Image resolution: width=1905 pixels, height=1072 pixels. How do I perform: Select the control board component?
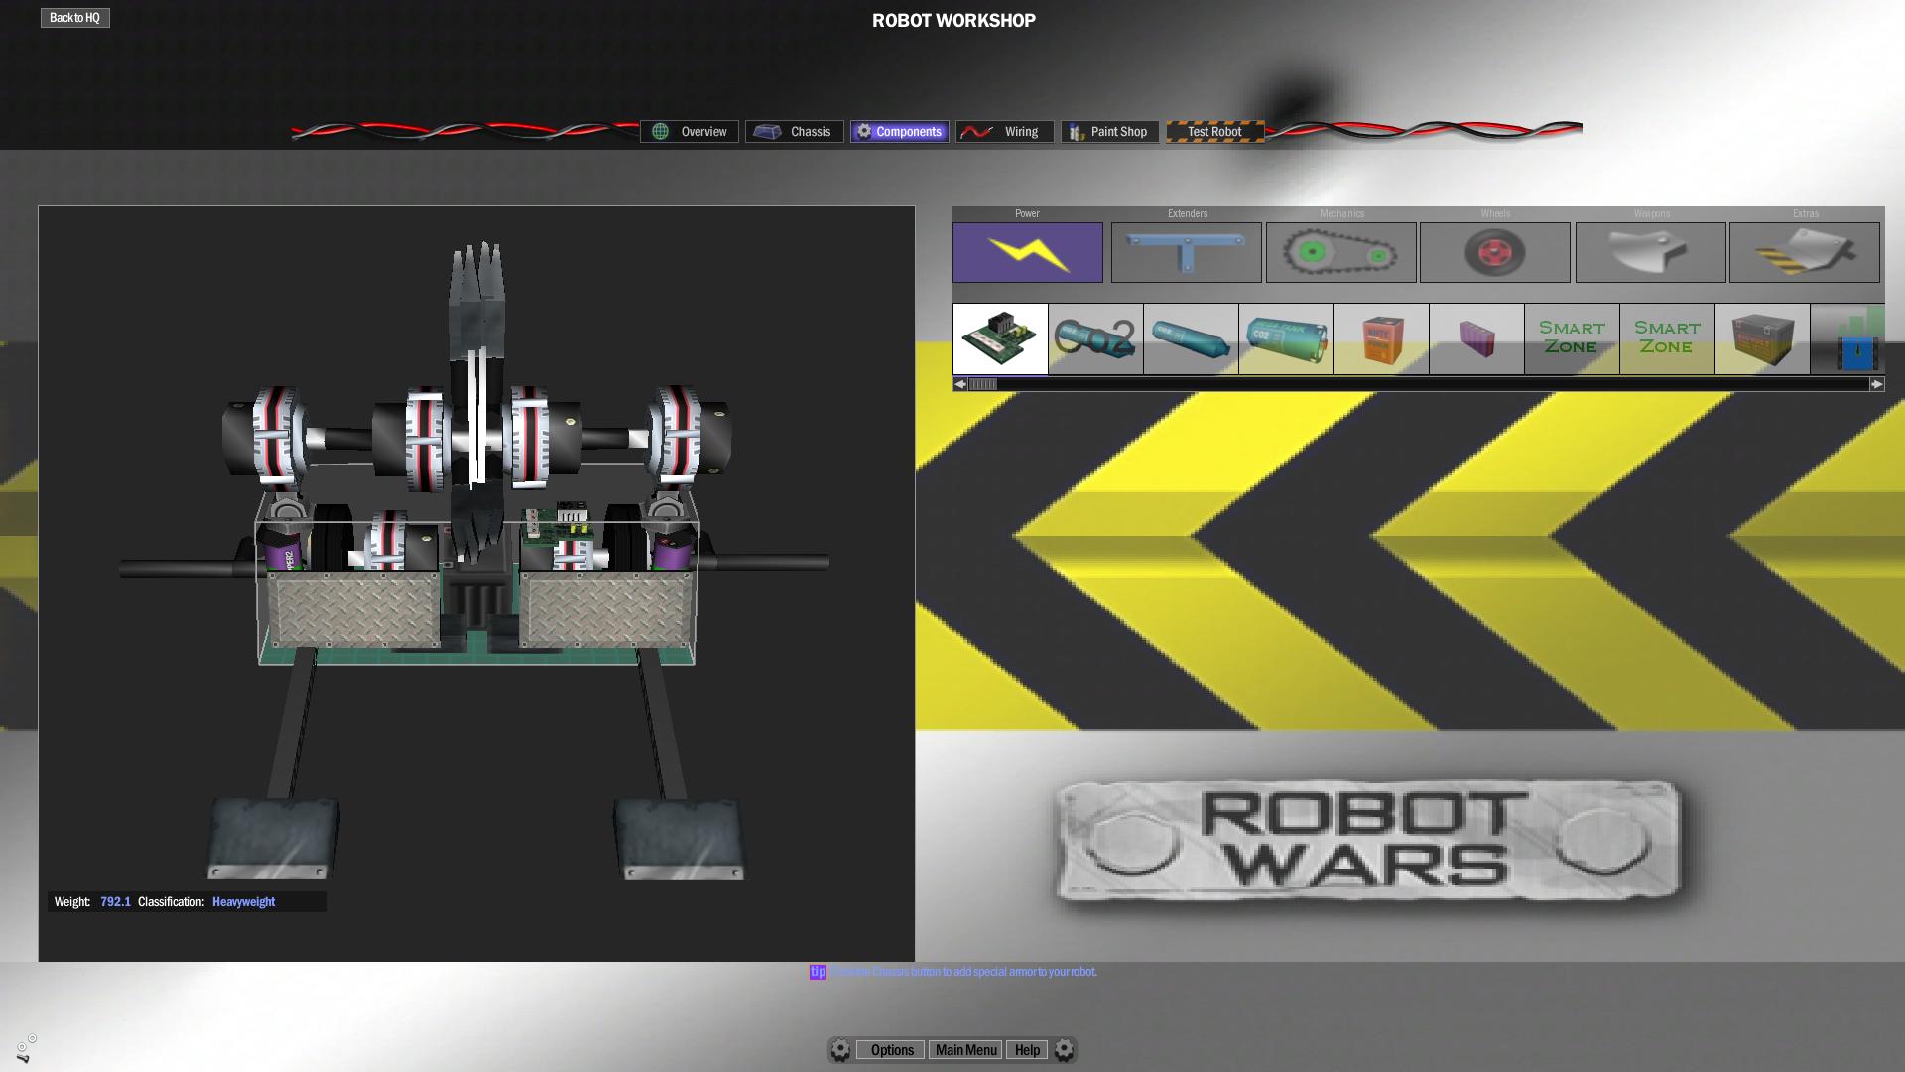click(1000, 338)
